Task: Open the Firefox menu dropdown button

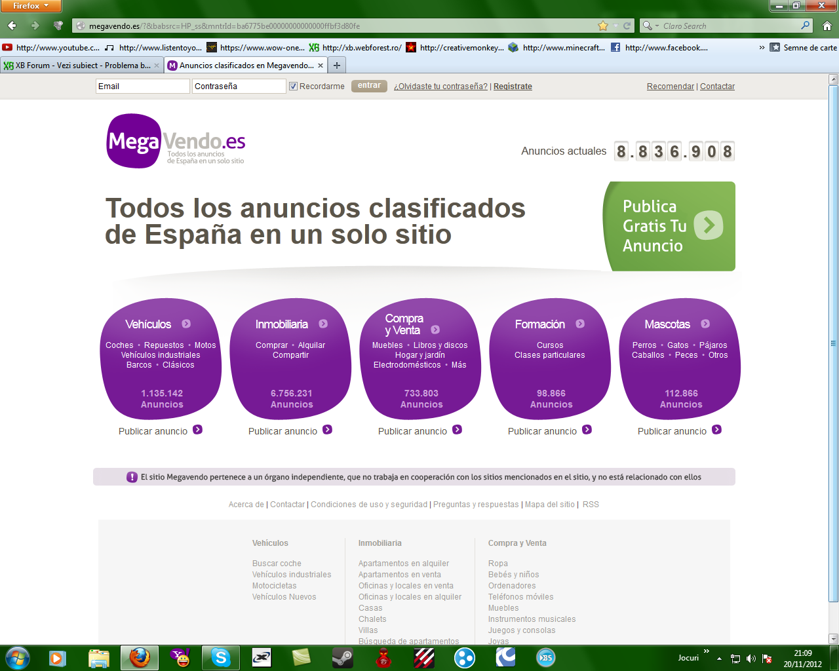Action: tap(31, 6)
